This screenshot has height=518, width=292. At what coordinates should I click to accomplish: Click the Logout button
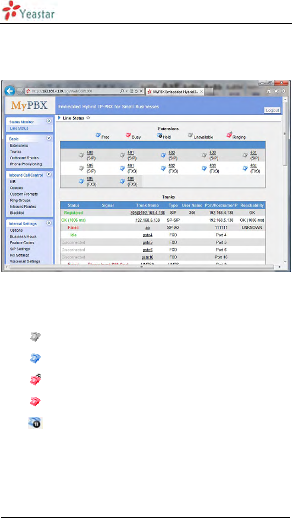click(x=272, y=110)
